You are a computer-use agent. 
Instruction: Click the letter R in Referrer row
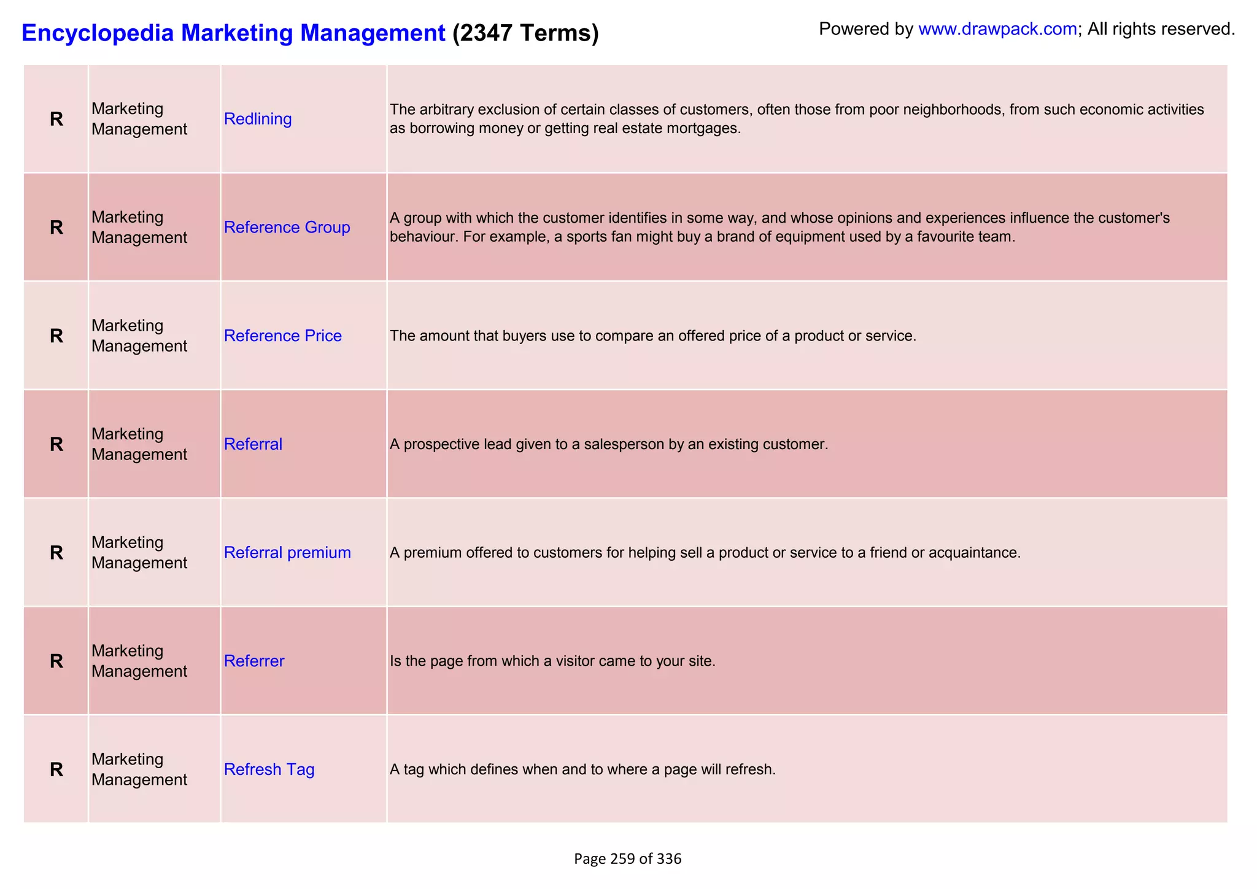(56, 661)
